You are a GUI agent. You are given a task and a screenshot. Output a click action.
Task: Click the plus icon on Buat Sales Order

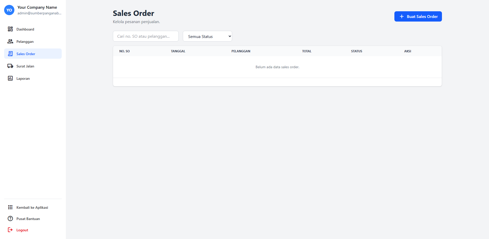pos(402,16)
